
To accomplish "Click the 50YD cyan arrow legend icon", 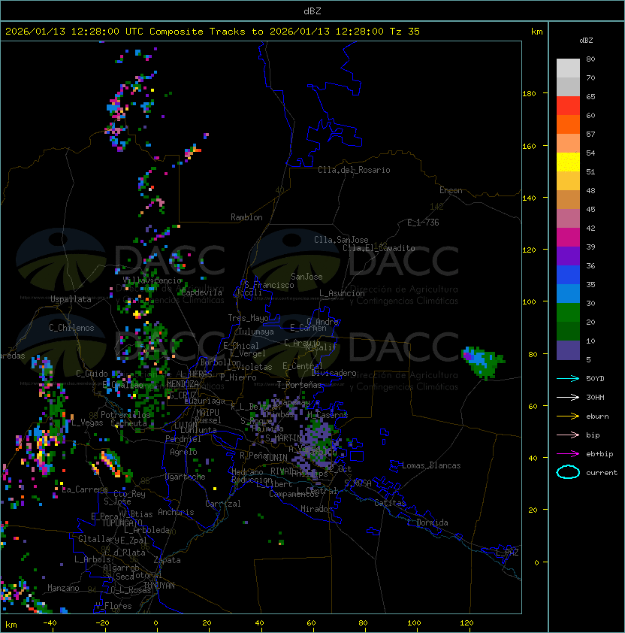I will point(568,379).
